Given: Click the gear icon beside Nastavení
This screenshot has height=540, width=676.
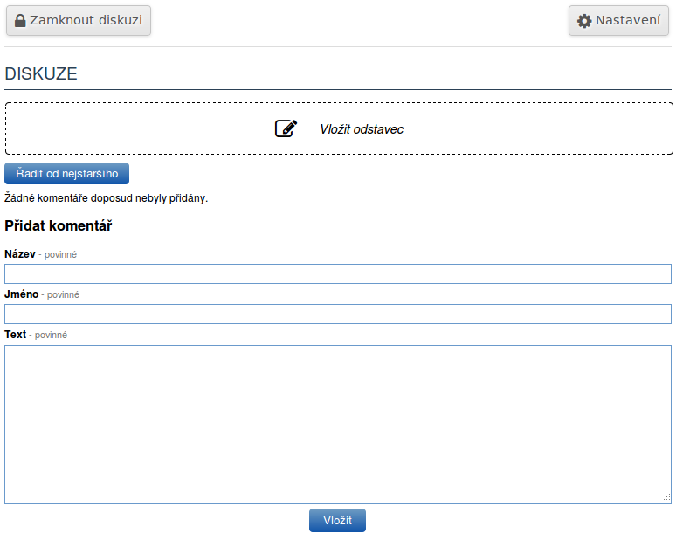Looking at the screenshot, I should 584,20.
